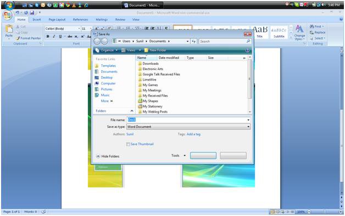
Task: Toggle Bold formatting in the Font group
Action: [48, 36]
